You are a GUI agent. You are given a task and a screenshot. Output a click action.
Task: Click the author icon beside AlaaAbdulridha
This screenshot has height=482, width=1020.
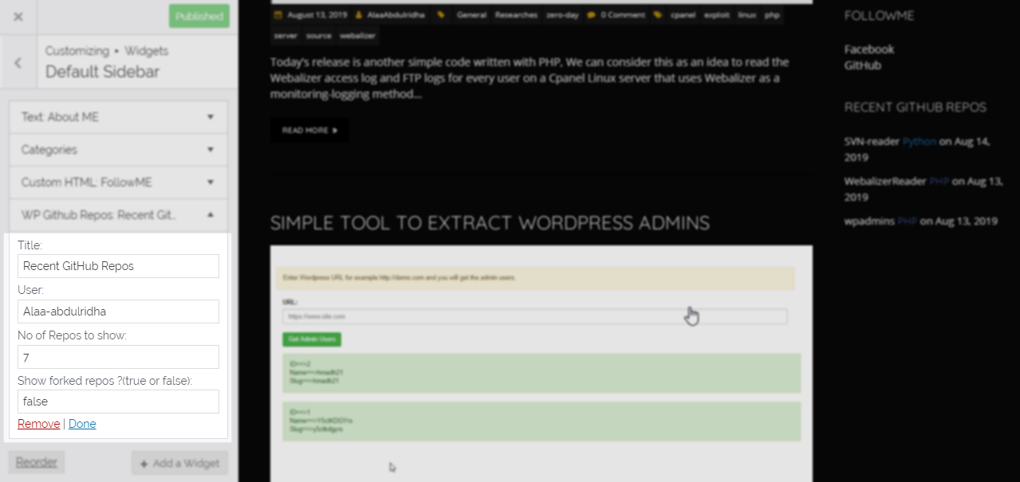359,15
